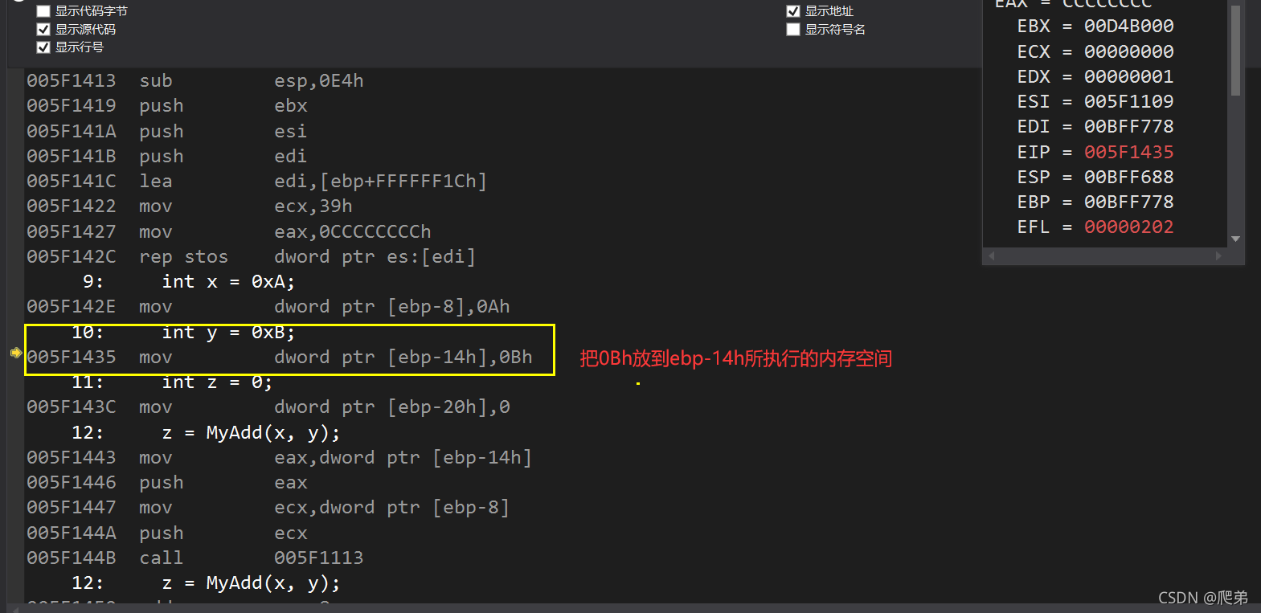
Task: Click the push ecx line at 005F144A
Action: (167, 533)
